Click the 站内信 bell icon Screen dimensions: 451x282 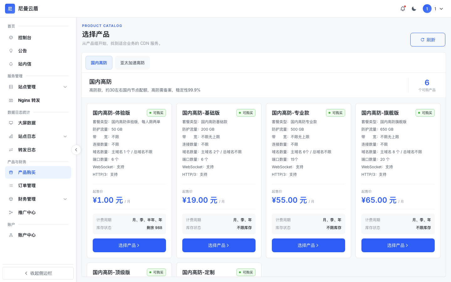click(11, 64)
